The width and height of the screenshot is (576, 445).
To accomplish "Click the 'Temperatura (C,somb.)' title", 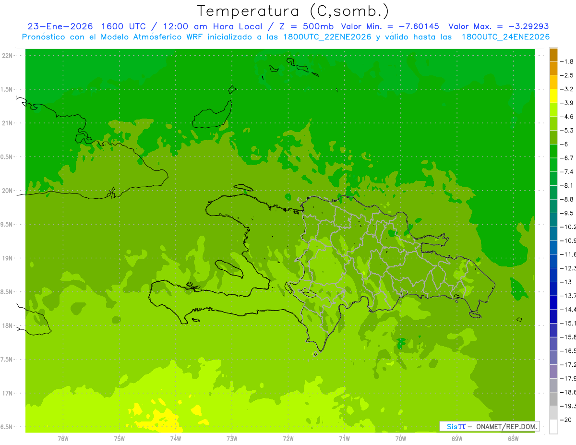I will pos(293,11).
